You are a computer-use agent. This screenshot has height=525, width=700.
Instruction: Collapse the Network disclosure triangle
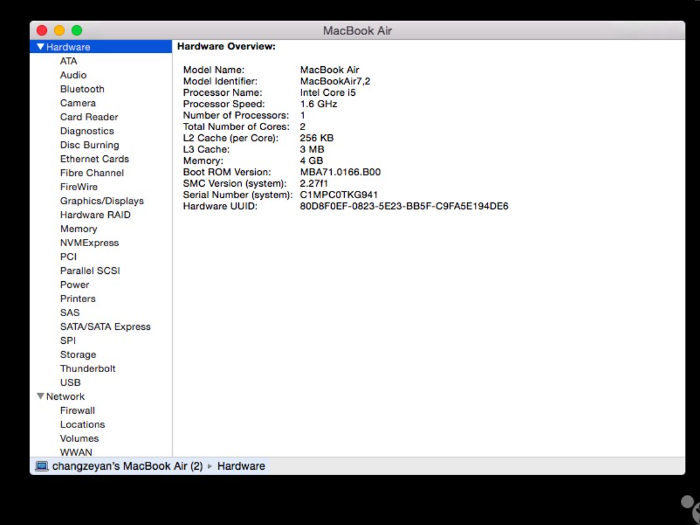tap(40, 396)
